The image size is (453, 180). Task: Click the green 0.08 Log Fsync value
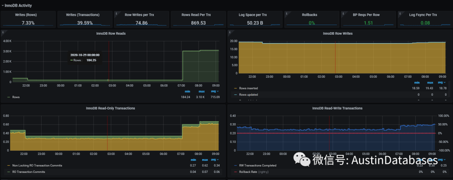(425, 23)
